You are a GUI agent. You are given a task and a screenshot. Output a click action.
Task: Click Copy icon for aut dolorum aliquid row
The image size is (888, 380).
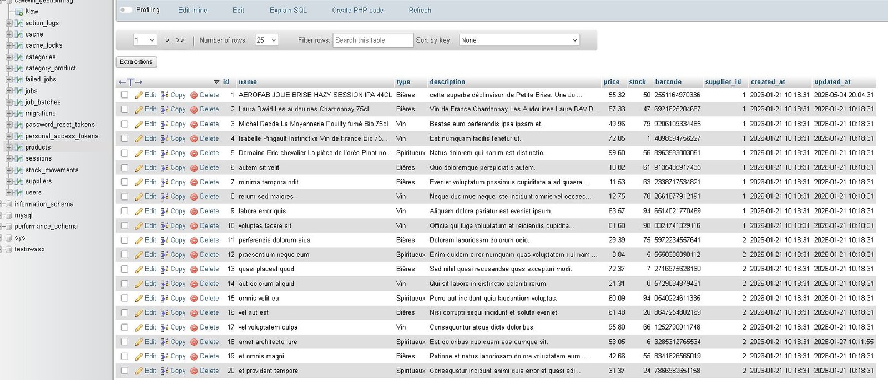pos(164,284)
